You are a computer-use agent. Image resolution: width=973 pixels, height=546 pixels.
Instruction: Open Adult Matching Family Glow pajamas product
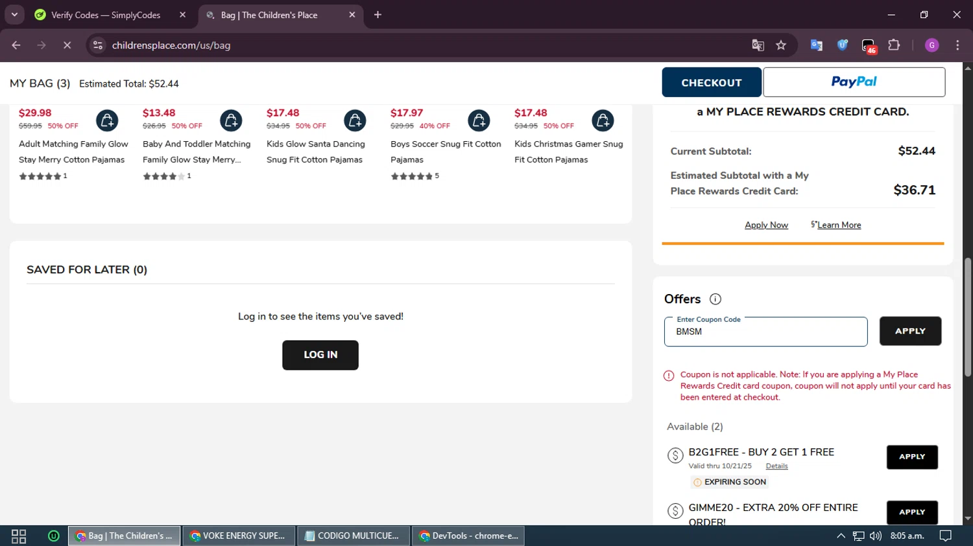tap(73, 152)
